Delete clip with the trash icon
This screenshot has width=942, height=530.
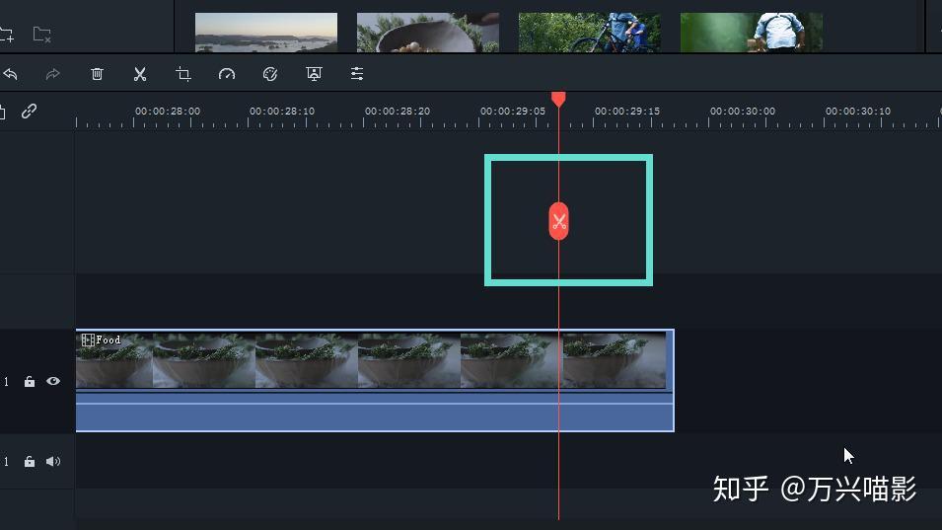point(97,74)
